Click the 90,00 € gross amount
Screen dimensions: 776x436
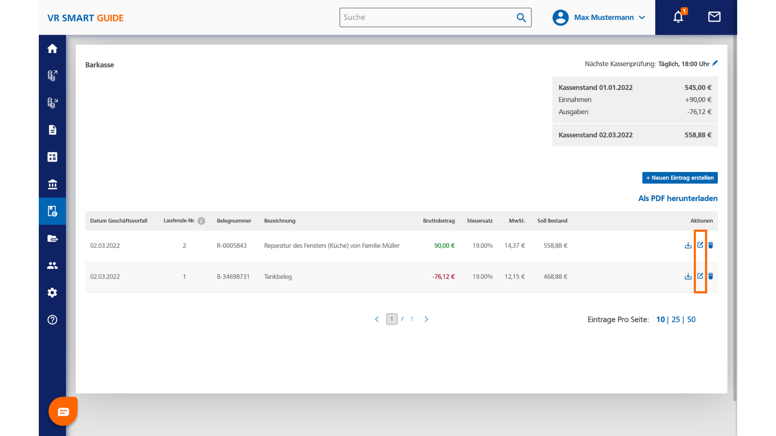tap(445, 245)
